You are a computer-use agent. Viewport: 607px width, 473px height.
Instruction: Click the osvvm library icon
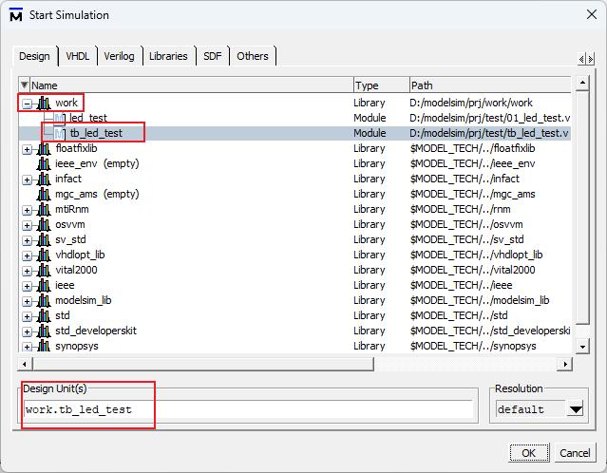[x=44, y=224]
